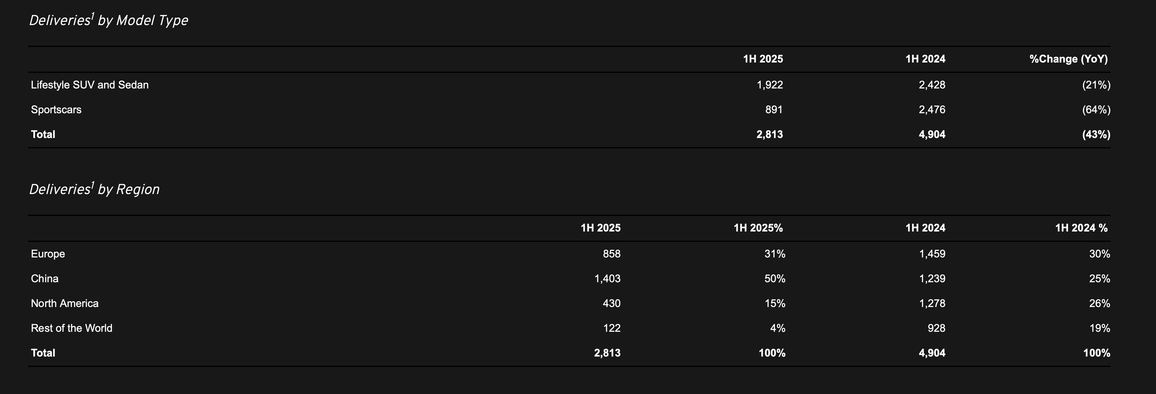Select Rest of the World value 928
The width and height of the screenshot is (1156, 394).
pos(936,328)
